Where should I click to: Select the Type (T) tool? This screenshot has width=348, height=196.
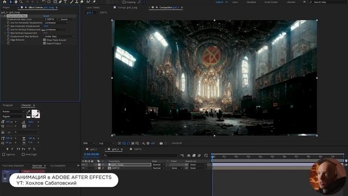[x=65, y=2]
